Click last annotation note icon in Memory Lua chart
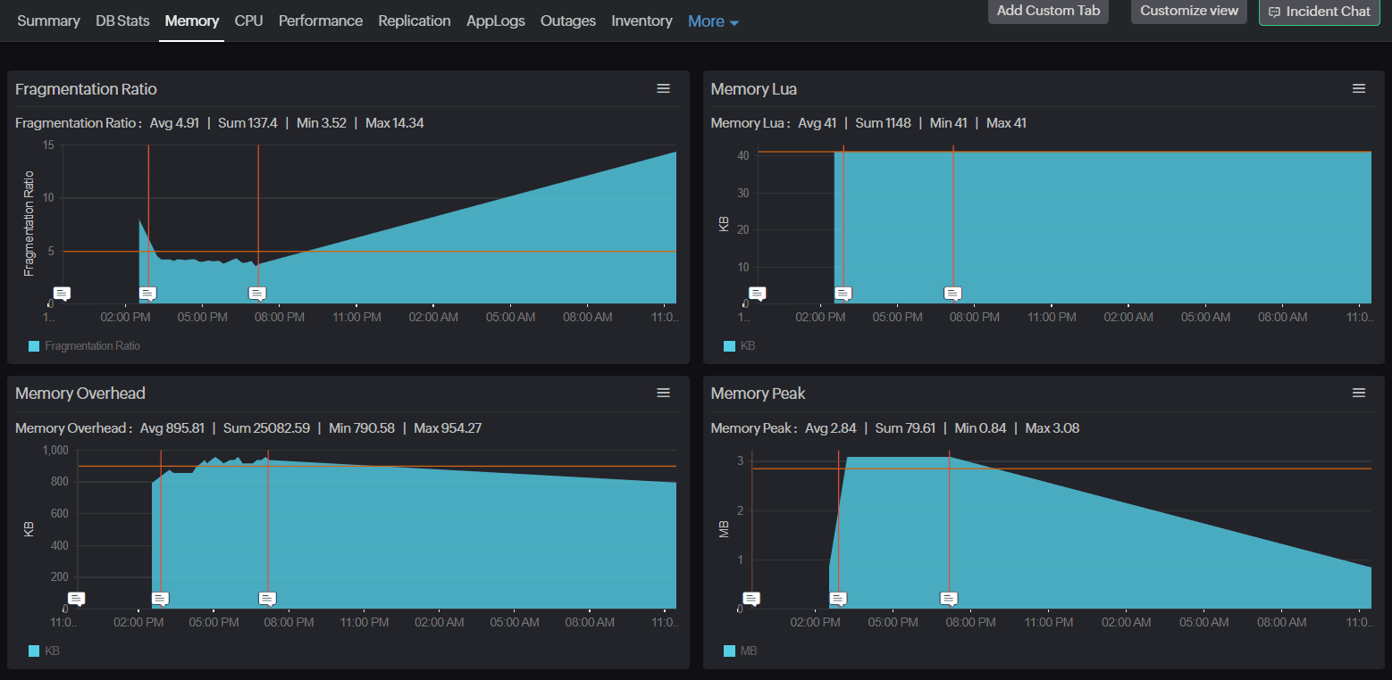The width and height of the screenshot is (1392, 680). point(952,293)
